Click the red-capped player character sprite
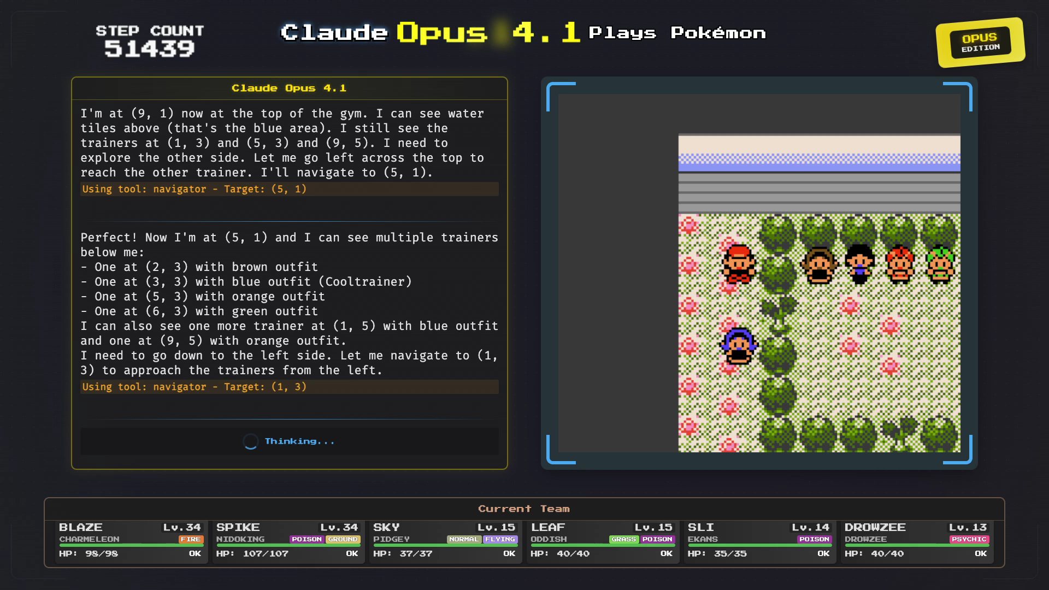Screen dimensions: 1049x590 tap(739, 264)
